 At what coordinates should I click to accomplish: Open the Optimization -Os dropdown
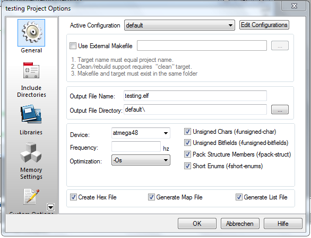click(x=141, y=160)
